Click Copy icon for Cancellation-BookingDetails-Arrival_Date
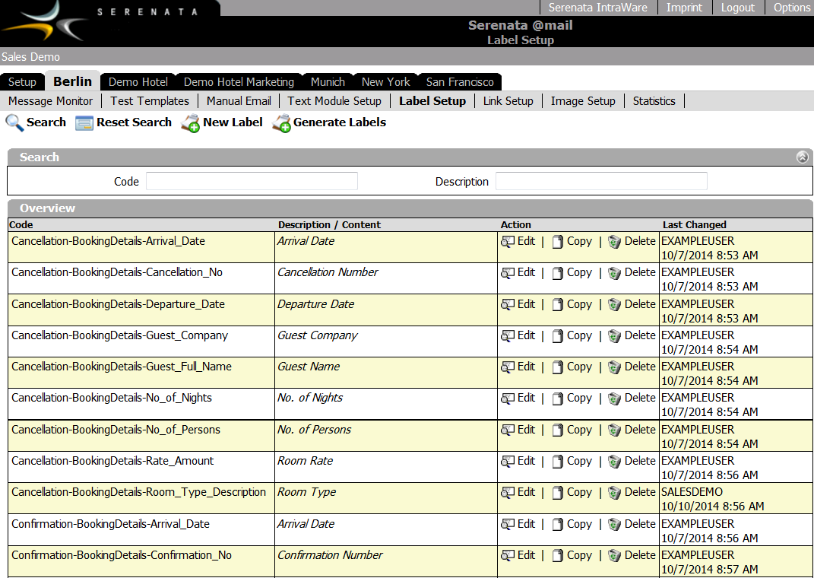The height and width of the screenshot is (578, 814). click(558, 242)
